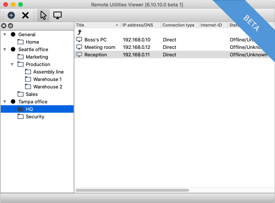
Task: Close the sidebar panel with X icon
Action: [4, 26]
